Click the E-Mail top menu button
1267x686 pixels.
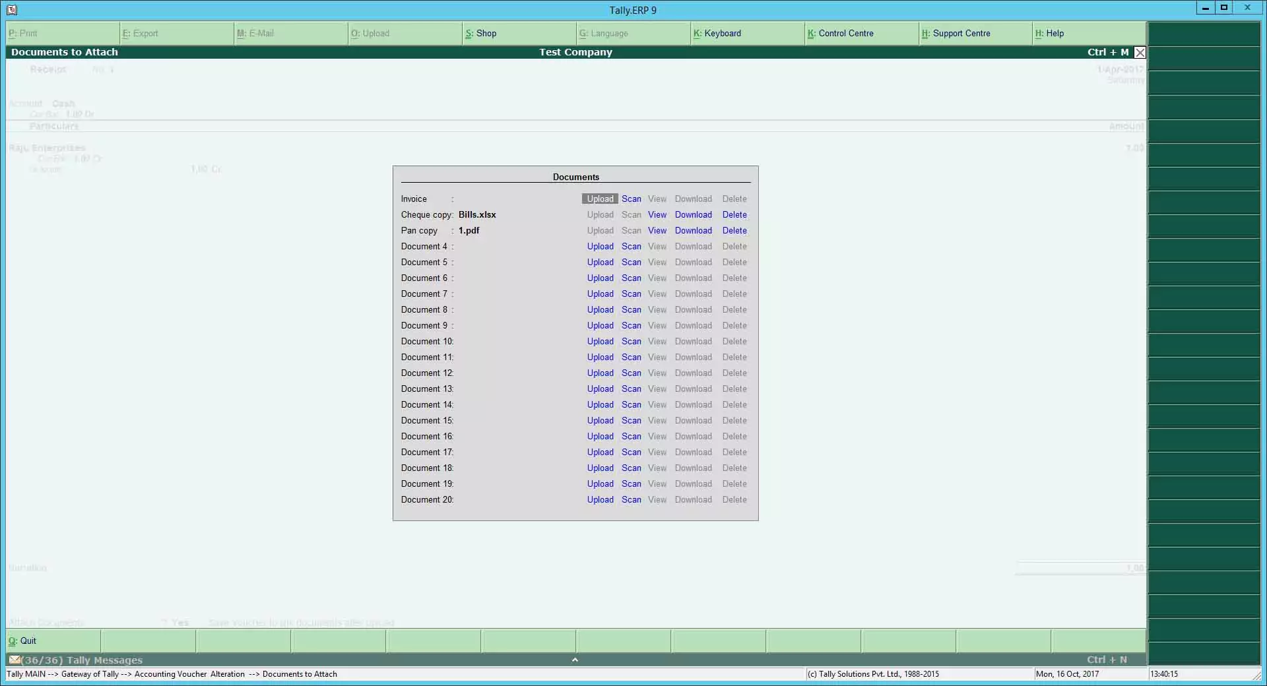pyautogui.click(x=291, y=33)
